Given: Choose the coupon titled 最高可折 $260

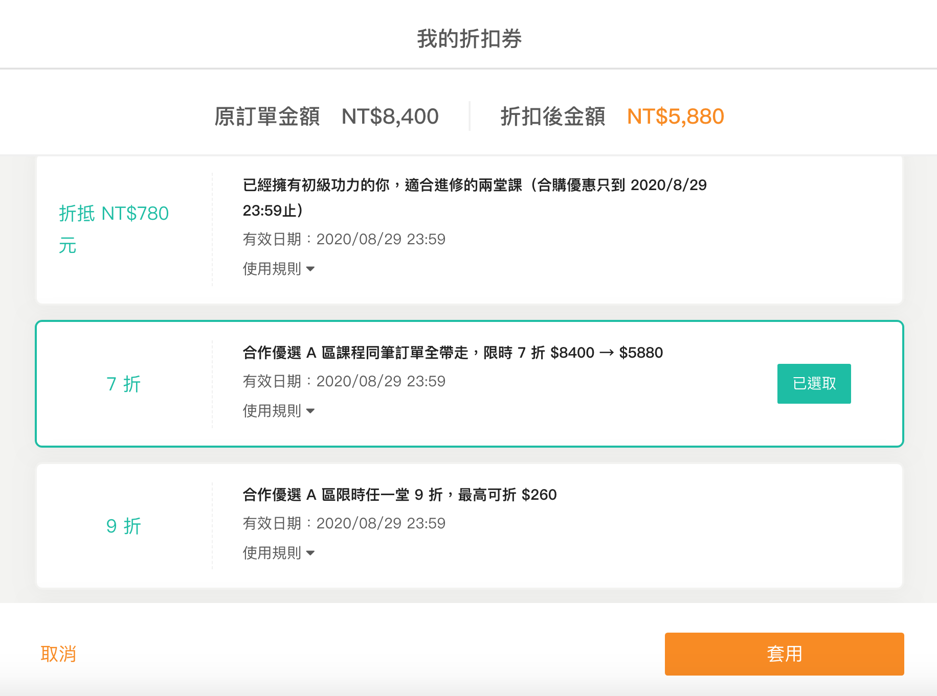Looking at the screenshot, I should 399,495.
